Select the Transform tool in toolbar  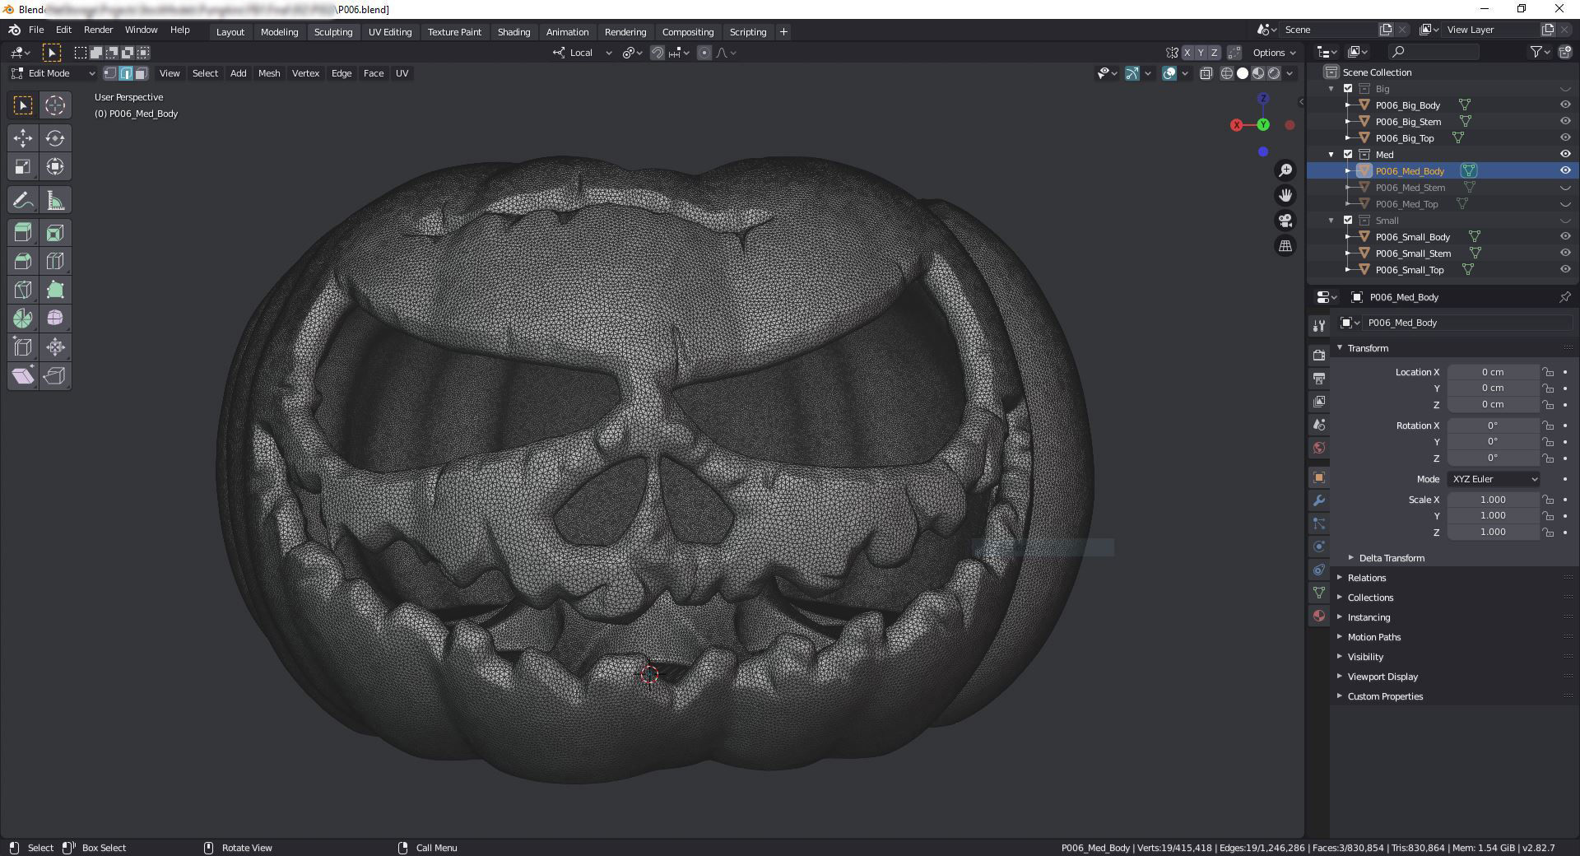(55, 167)
